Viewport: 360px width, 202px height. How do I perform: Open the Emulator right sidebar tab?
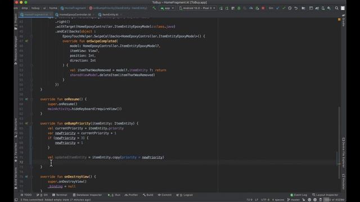click(x=344, y=182)
